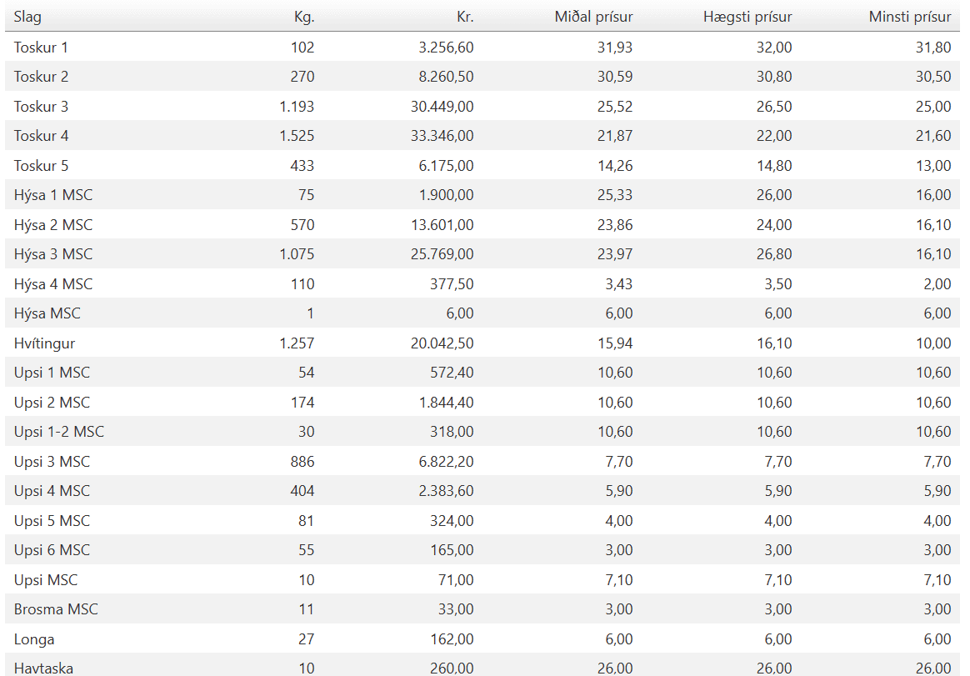
Task: Select the Brosma MSC row label
Action: [x=56, y=609]
